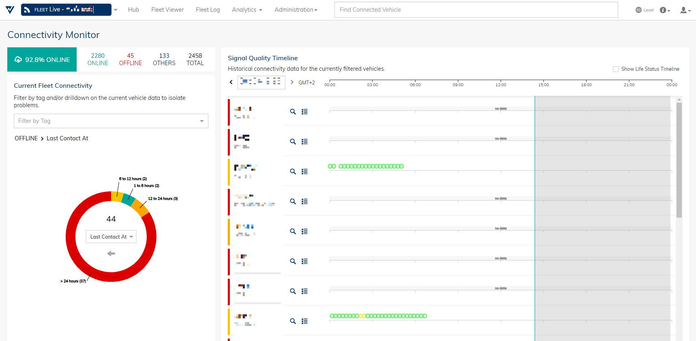Enable Show Life Status Timeline checkbox
This screenshot has height=341, width=696.
pos(616,69)
